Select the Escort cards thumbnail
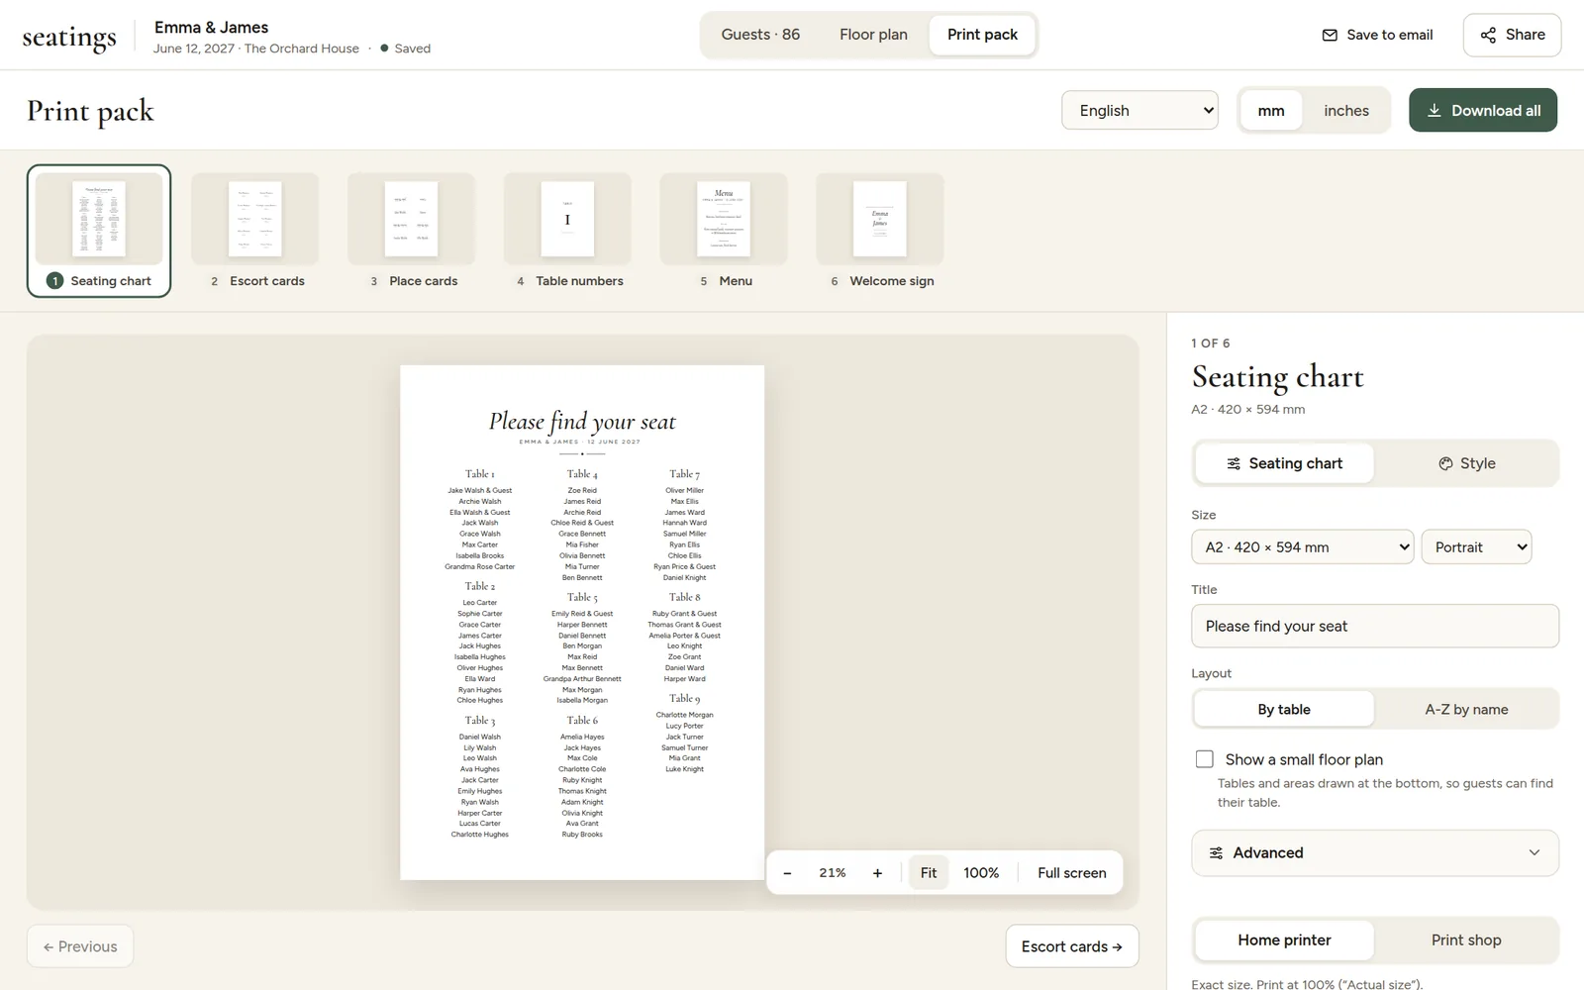 click(x=255, y=231)
